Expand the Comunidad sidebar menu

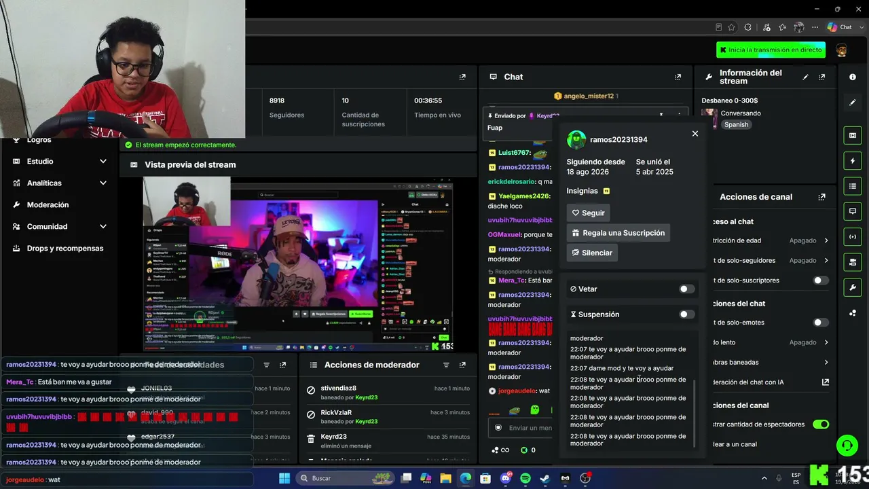click(60, 227)
